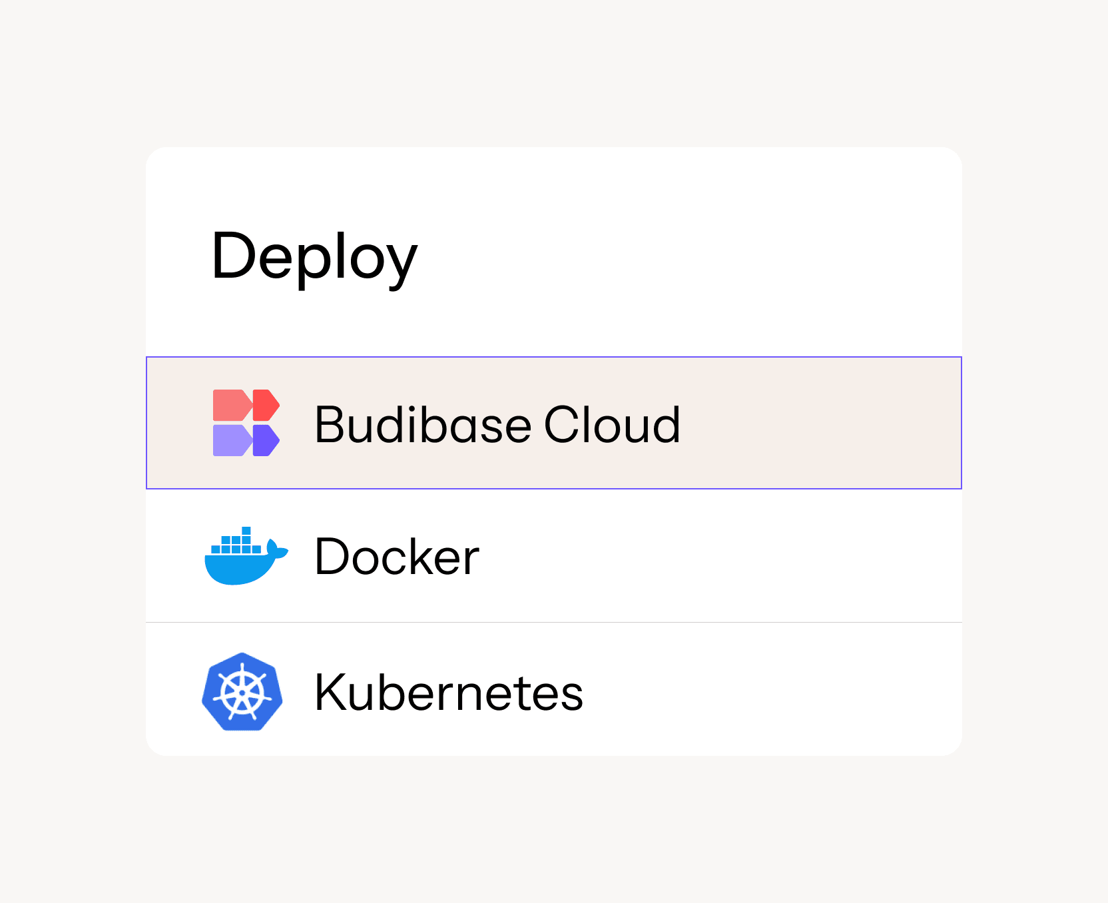
Task: Select the "Docker" text label
Action: point(397,556)
